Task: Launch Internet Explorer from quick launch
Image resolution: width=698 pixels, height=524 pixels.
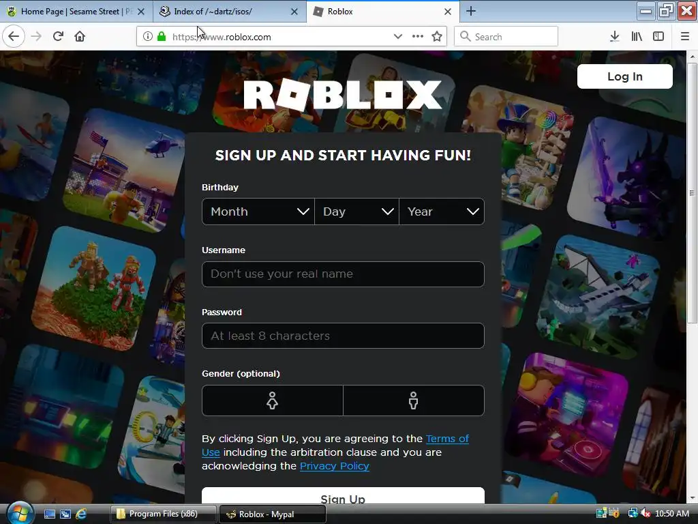Action: (81, 514)
